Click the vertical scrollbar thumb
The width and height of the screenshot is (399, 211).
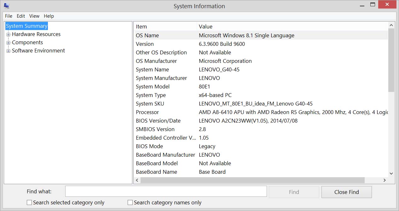pyautogui.click(x=391, y=60)
